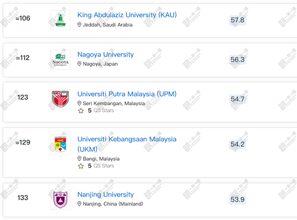Open the Nagoya University link

click(x=105, y=55)
